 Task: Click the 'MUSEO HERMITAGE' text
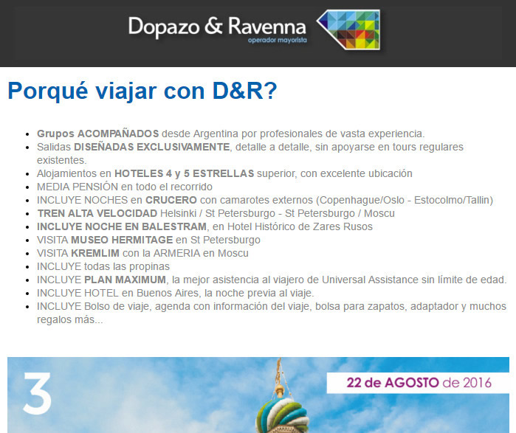coord(121,240)
